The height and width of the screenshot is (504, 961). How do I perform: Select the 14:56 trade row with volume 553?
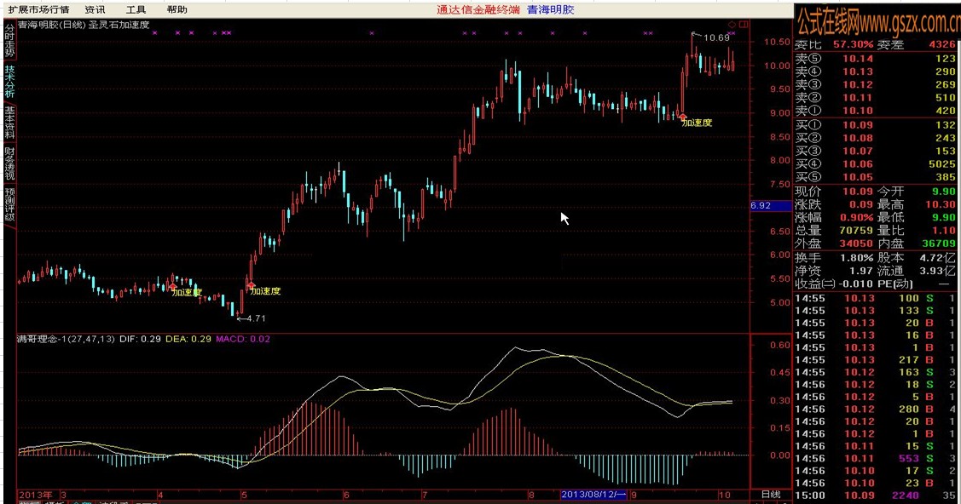[x=875, y=458]
